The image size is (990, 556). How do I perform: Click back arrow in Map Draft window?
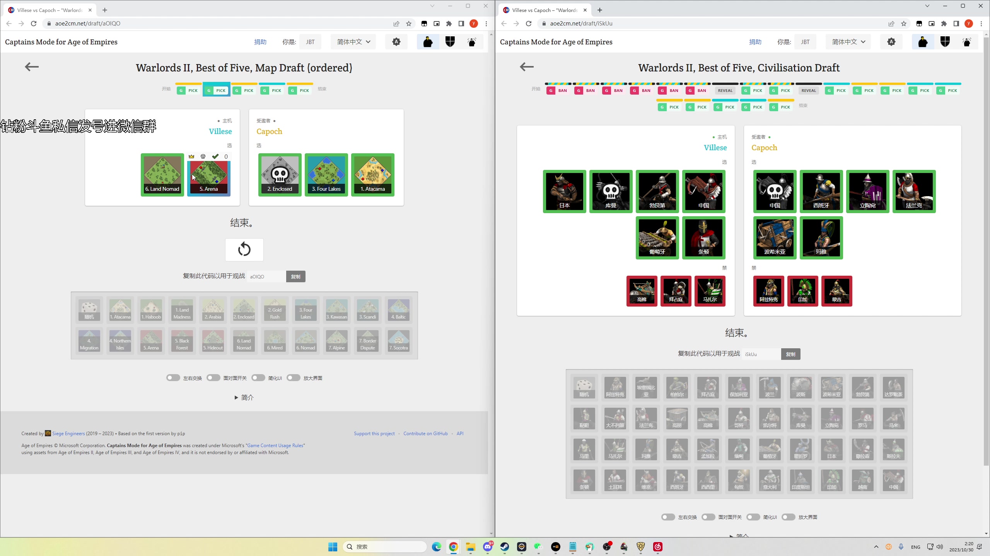pos(32,67)
